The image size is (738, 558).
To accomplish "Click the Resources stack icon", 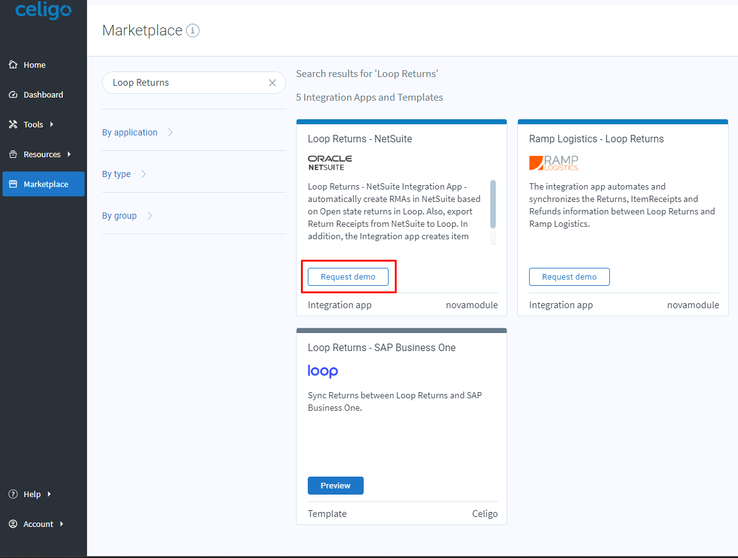I will click(13, 154).
